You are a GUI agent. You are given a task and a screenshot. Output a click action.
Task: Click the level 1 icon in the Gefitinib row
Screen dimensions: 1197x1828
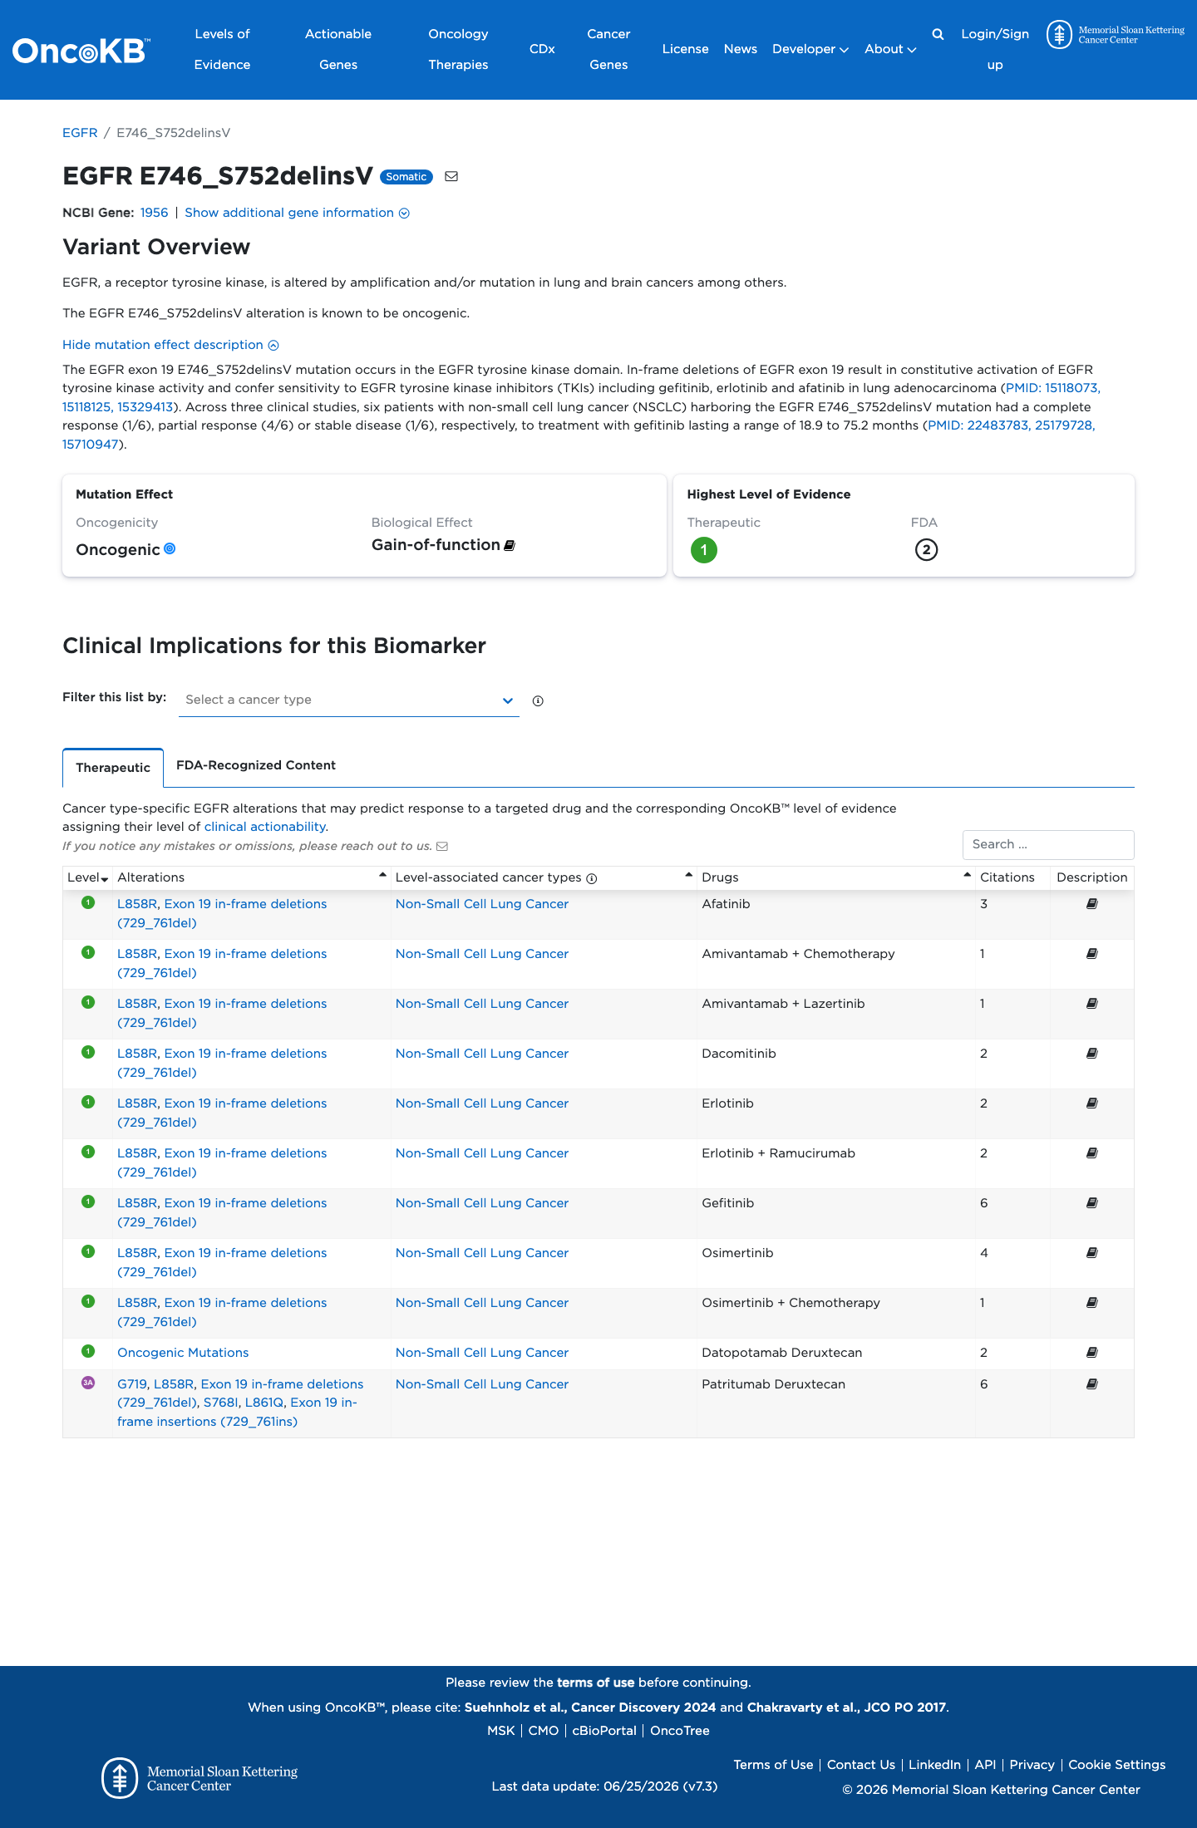[88, 1201]
